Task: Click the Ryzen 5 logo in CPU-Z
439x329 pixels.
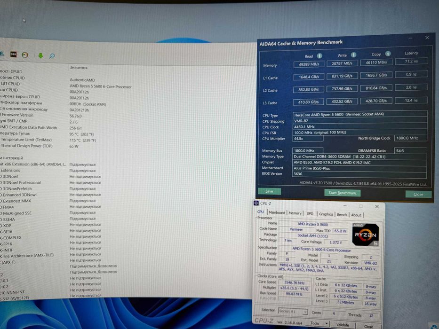Action: tap(366, 235)
